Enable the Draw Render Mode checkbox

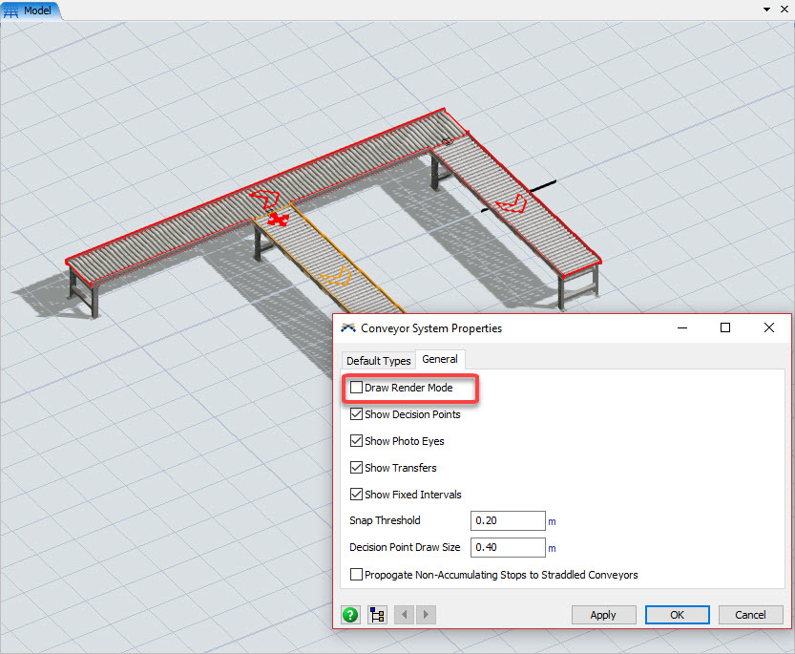(x=357, y=389)
